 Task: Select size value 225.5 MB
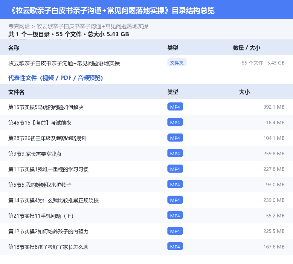click(274, 231)
